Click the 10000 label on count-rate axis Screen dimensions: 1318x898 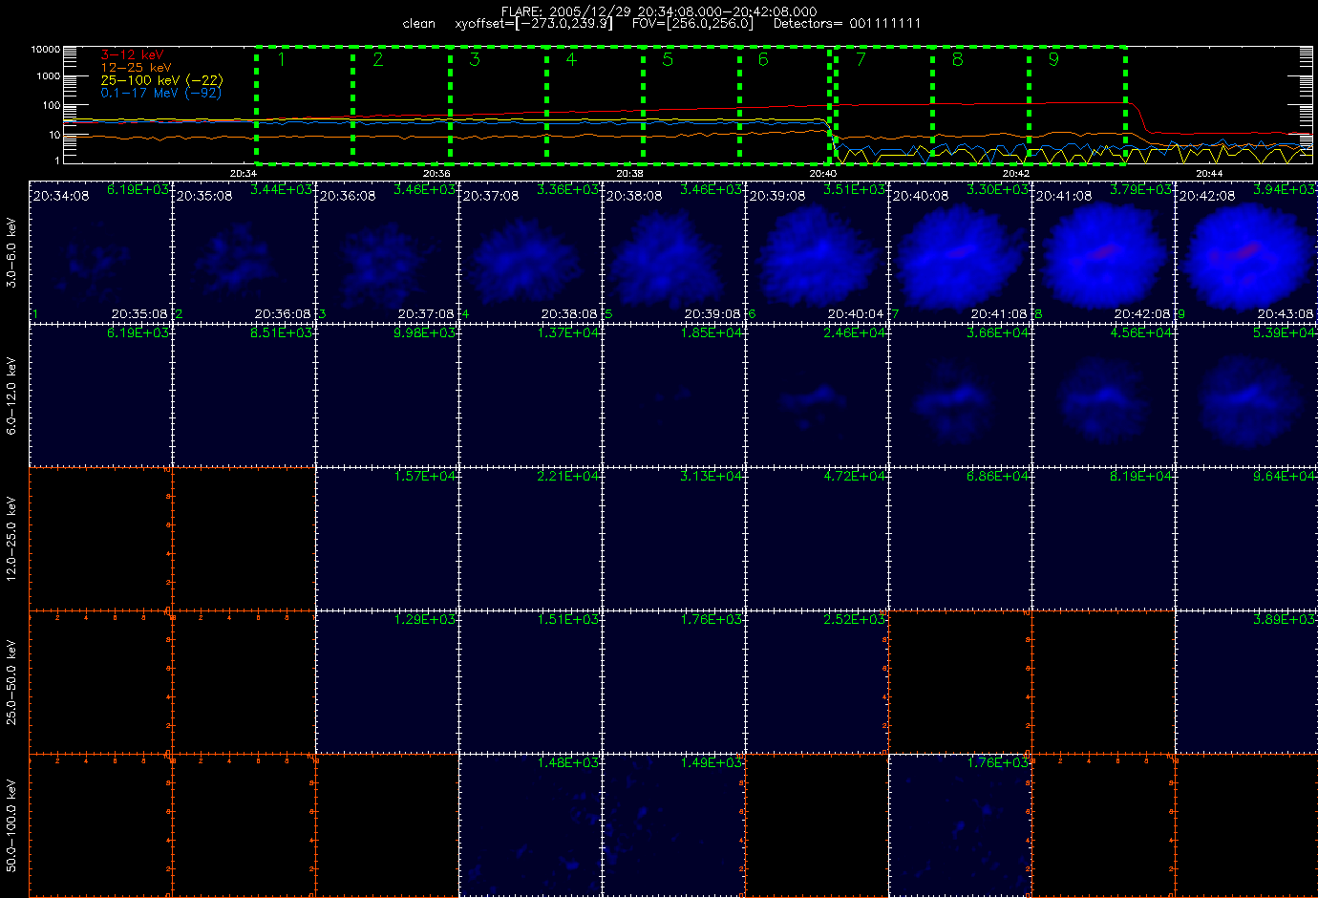pyautogui.click(x=46, y=50)
